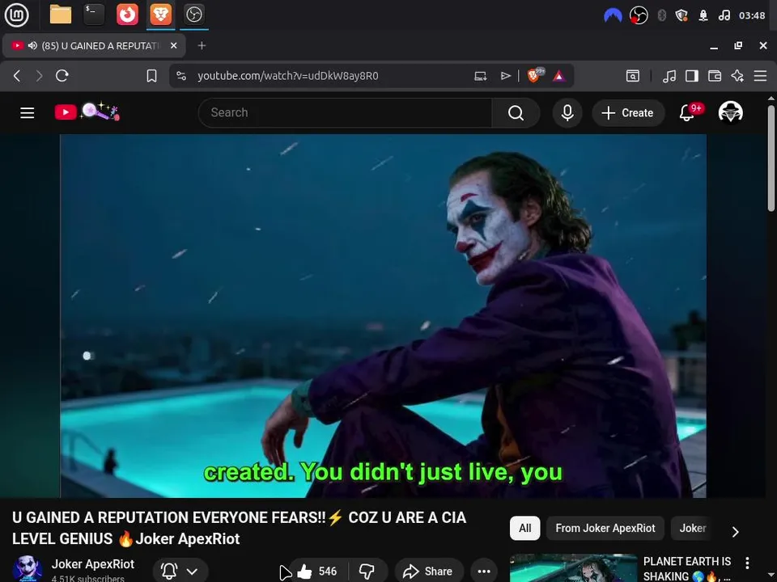The image size is (777, 582).
Task: Dislike this video
Action: 367,571
